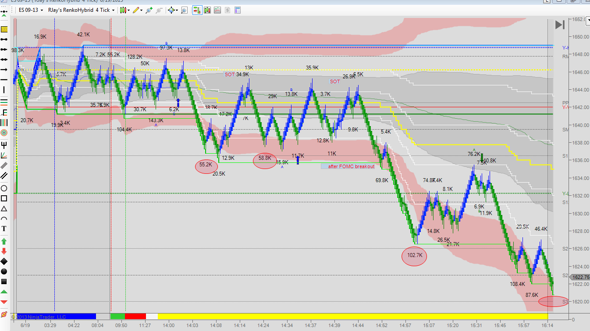Click the greyed dollar-sign toolbar icon
590x331 pixels.
click(x=227, y=10)
